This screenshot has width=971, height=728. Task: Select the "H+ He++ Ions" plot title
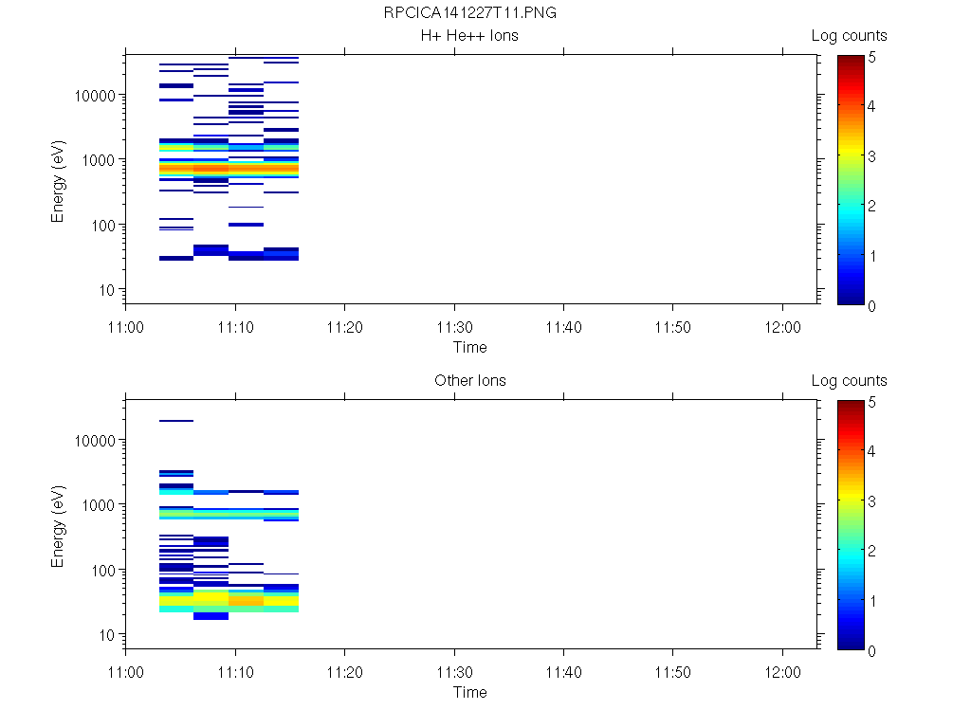(469, 36)
